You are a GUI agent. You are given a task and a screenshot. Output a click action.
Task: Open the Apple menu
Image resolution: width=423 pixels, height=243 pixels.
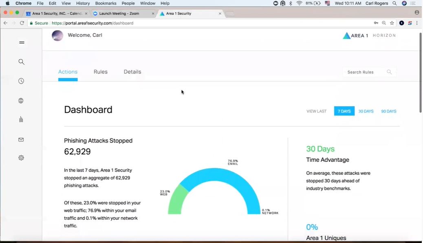(8, 3)
